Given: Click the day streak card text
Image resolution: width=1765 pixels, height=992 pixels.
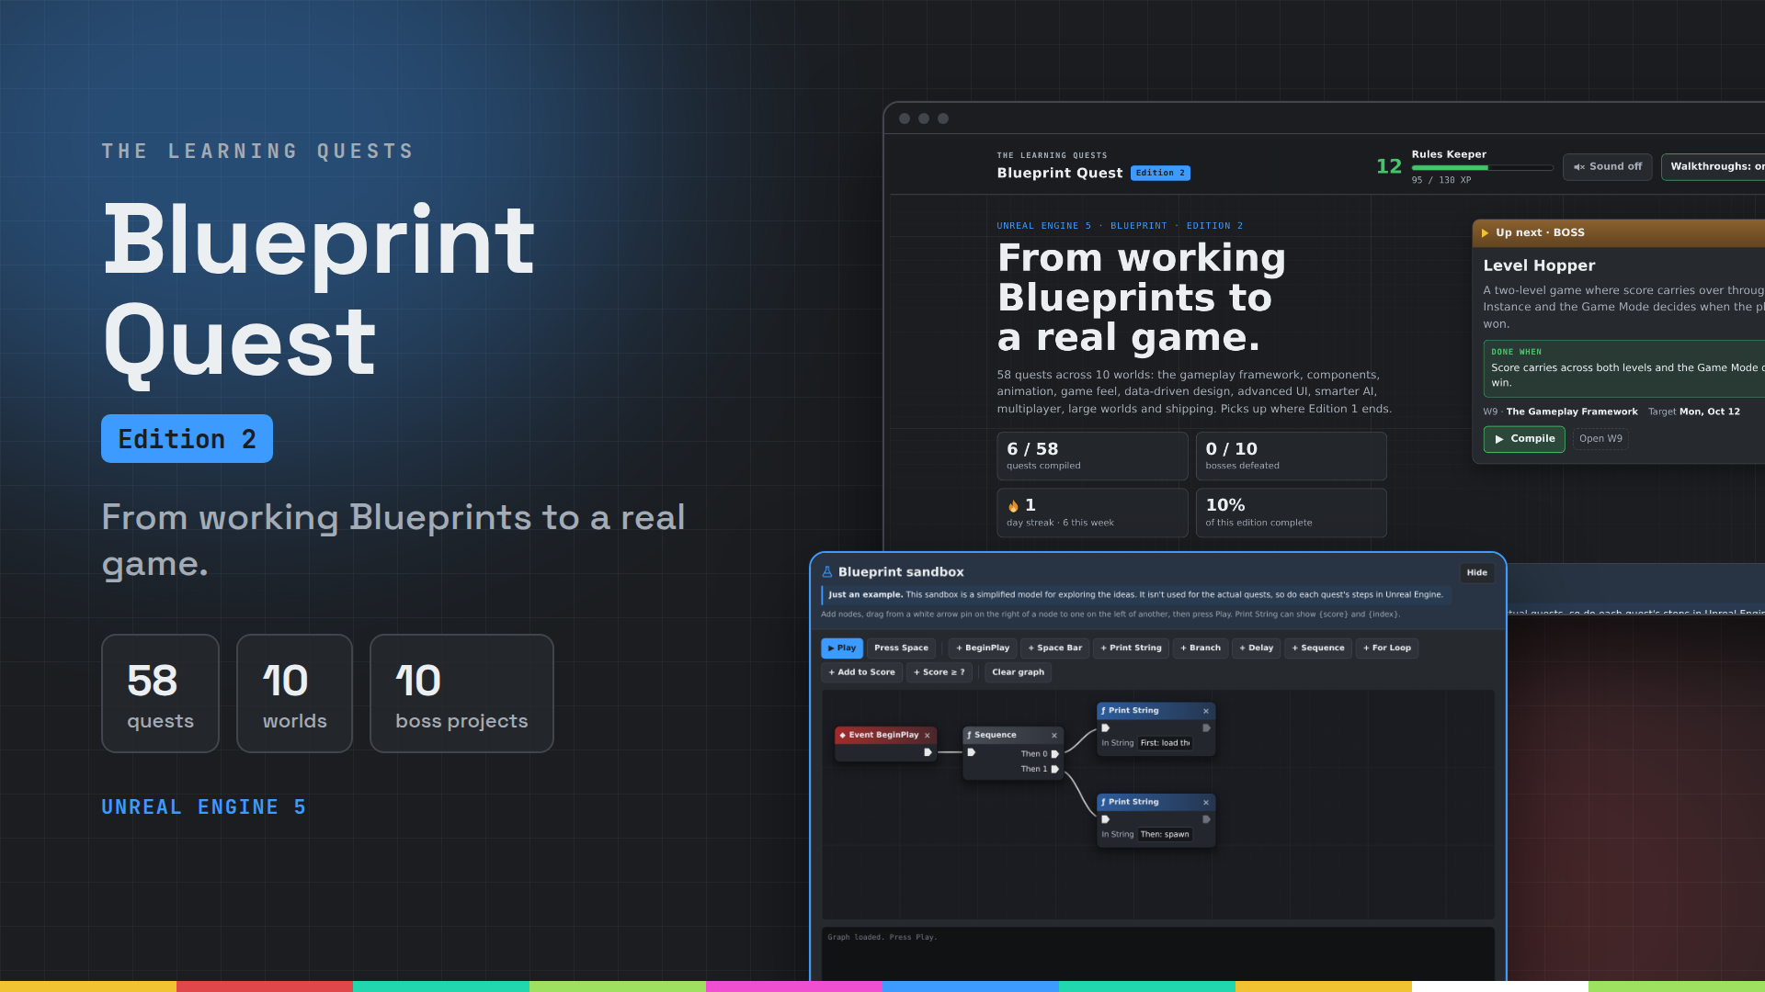Looking at the screenshot, I should [1060, 523].
